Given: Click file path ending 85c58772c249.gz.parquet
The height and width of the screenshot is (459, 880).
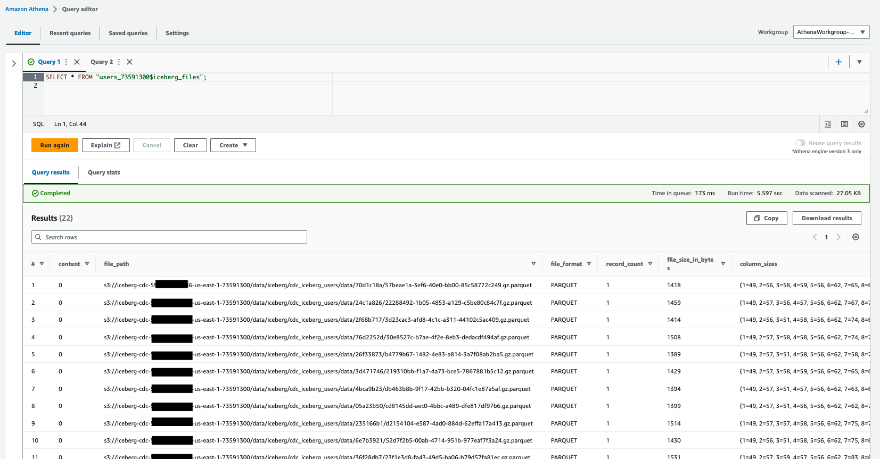Looking at the screenshot, I should (x=318, y=285).
